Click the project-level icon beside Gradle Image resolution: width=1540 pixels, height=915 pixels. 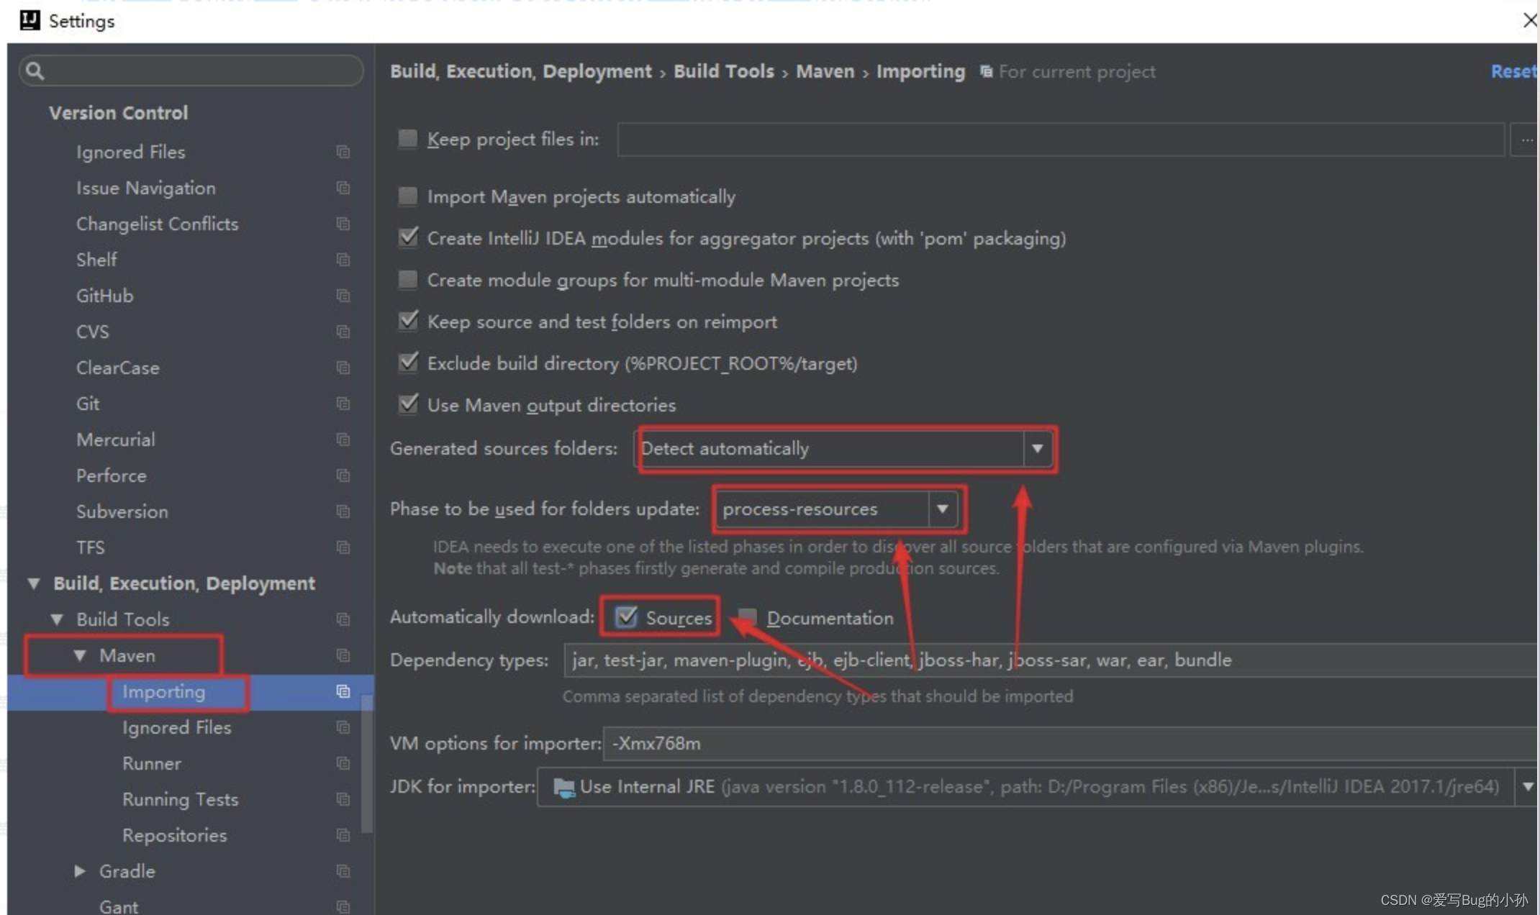(343, 871)
